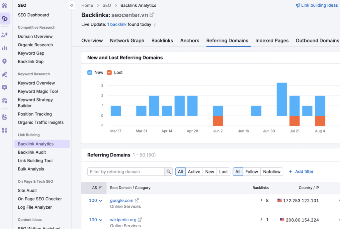Uncheck the New checkbox in chart legend

pyautogui.click(x=90, y=73)
